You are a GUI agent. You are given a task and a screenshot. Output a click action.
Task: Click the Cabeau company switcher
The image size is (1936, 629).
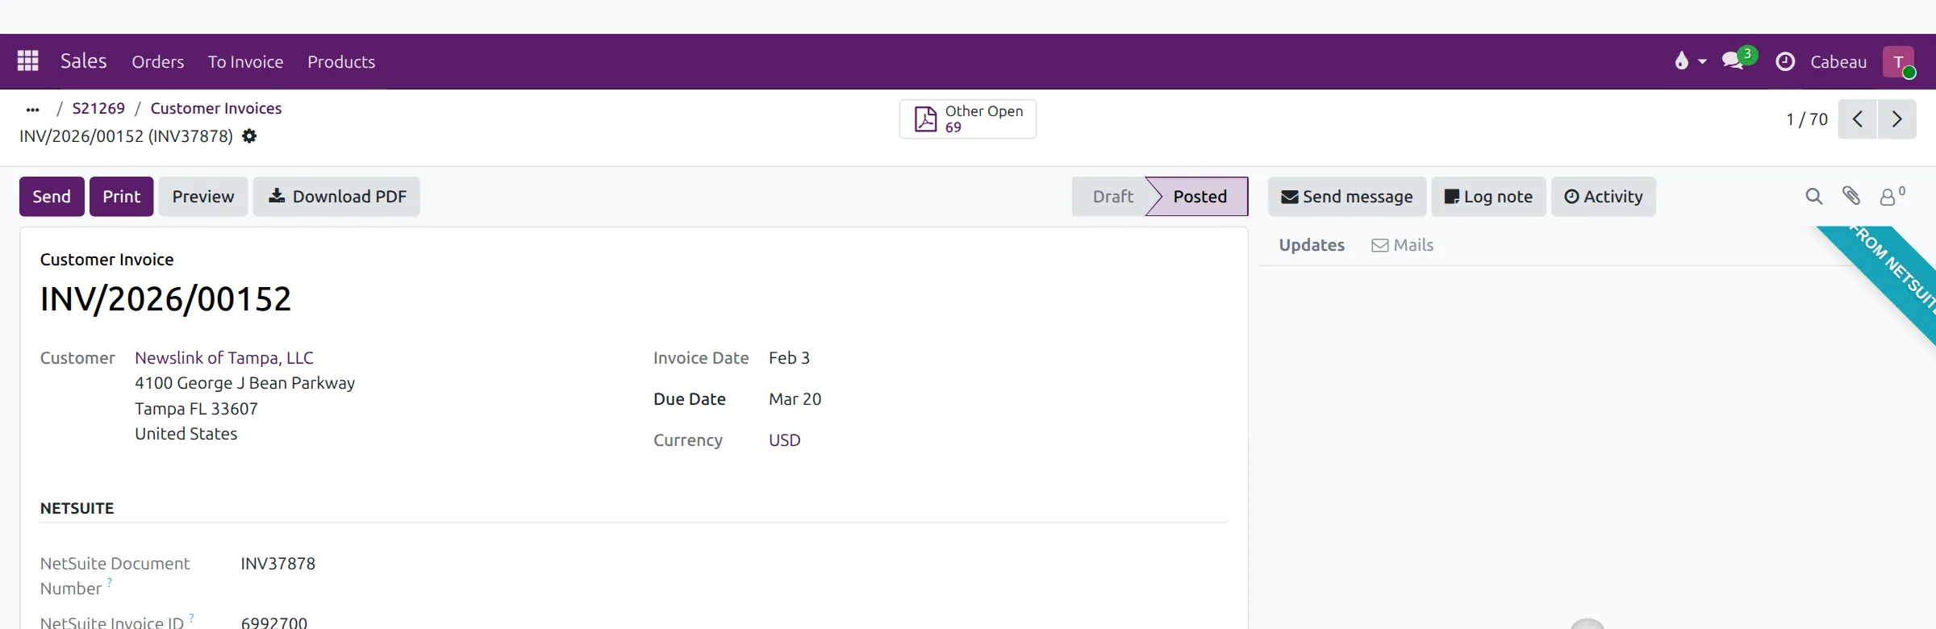(x=1838, y=62)
